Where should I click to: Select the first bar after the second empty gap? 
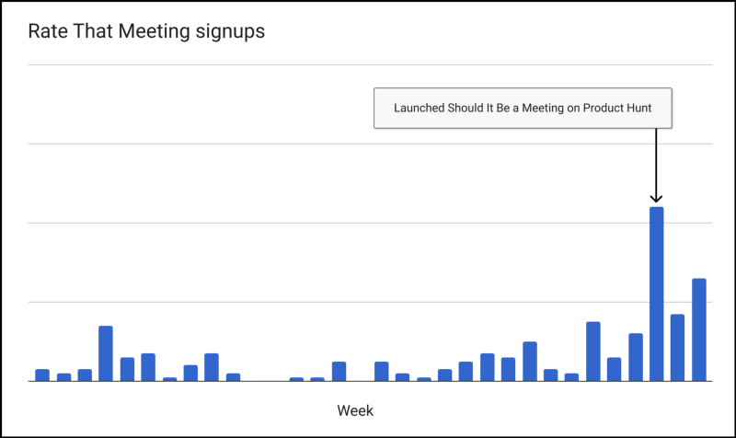[x=381, y=371]
